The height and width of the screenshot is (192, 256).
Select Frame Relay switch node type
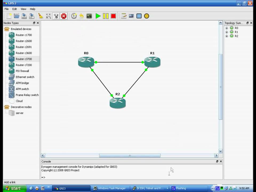[x=27, y=95]
